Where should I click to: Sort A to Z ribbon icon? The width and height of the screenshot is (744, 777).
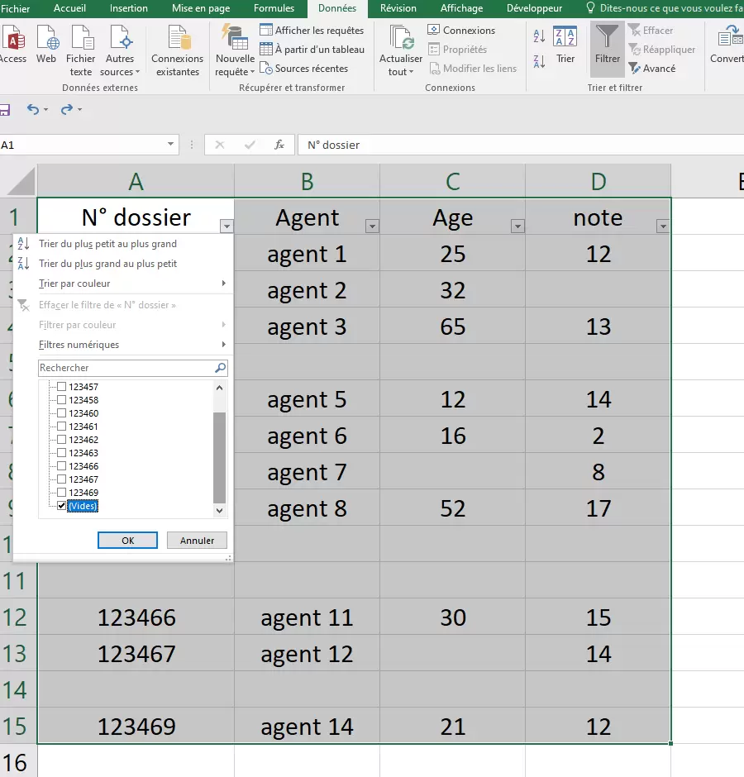click(539, 36)
